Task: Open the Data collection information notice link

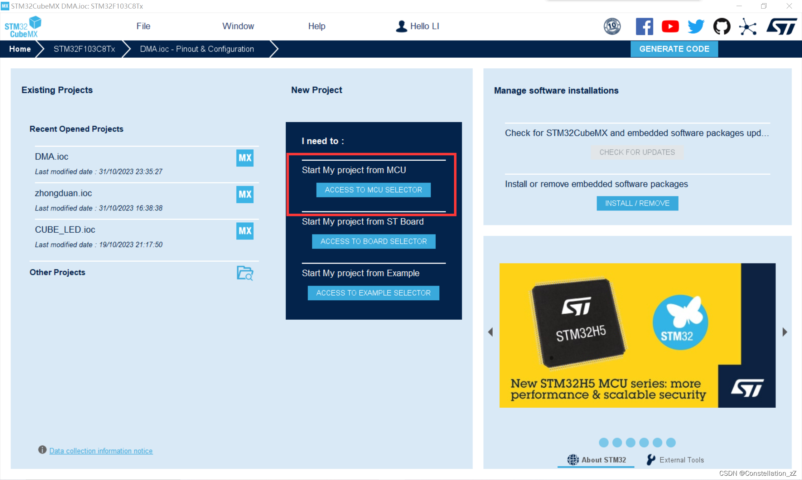Action: pos(101,451)
